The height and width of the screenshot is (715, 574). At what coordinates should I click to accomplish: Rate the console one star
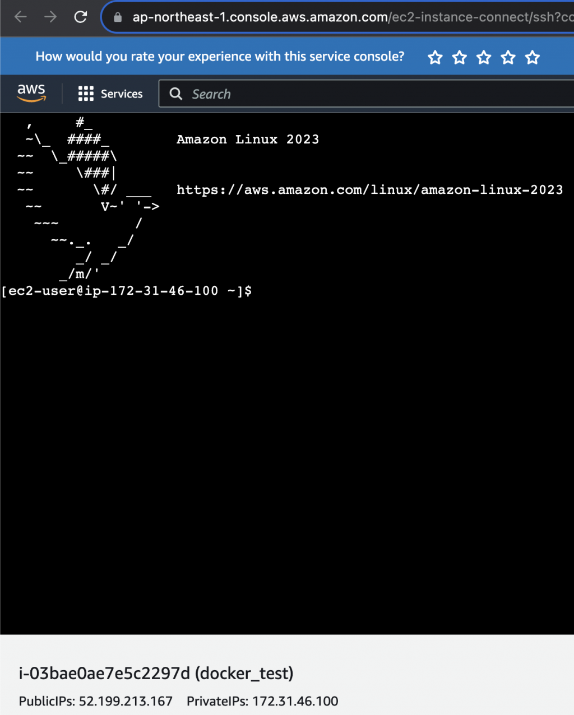435,57
